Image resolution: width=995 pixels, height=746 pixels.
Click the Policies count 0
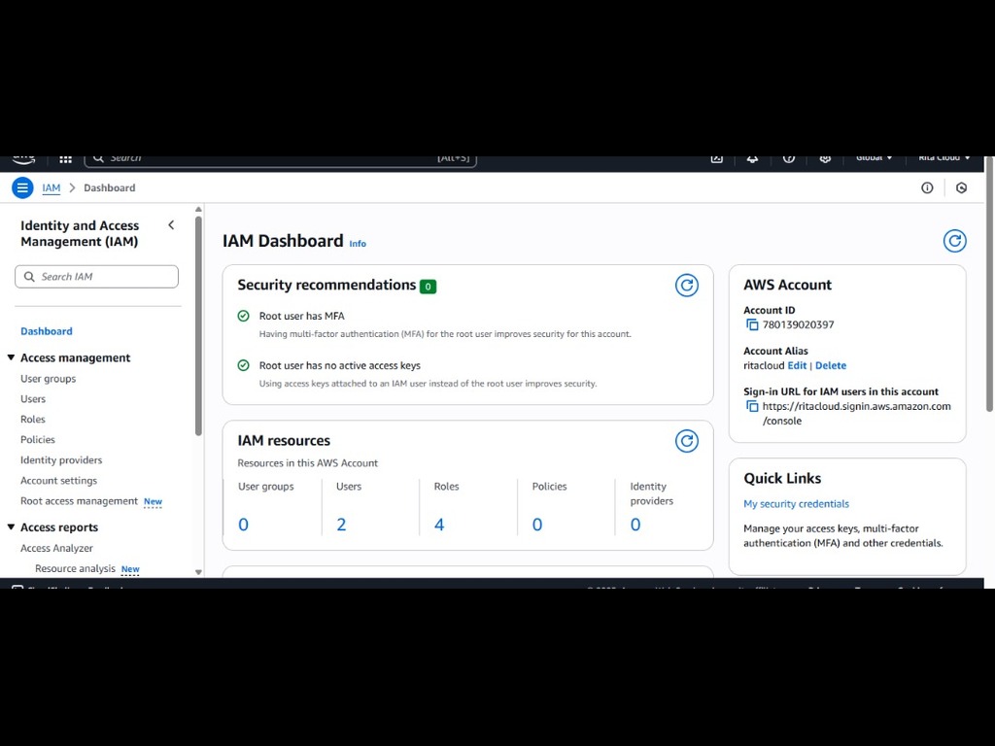pyautogui.click(x=536, y=525)
